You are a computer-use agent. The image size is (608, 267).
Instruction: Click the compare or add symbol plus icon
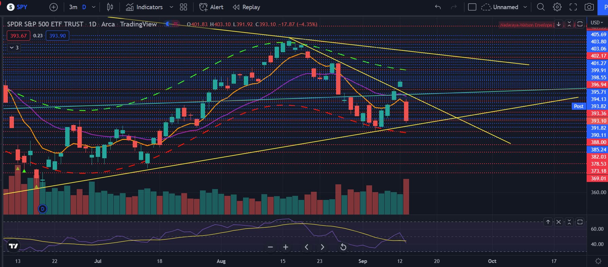pyautogui.click(x=54, y=7)
